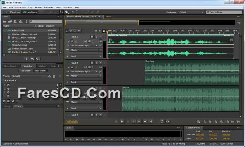The width and height of the screenshot is (245, 147).
Task: Click the Import File icon in Files panel
Action: (x=10, y=21)
